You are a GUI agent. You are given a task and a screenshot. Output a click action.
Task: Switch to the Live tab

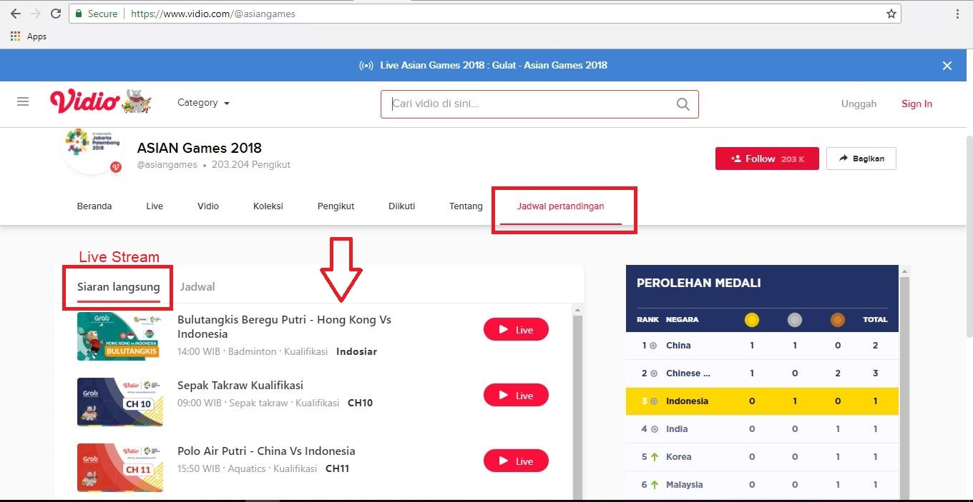pos(155,206)
